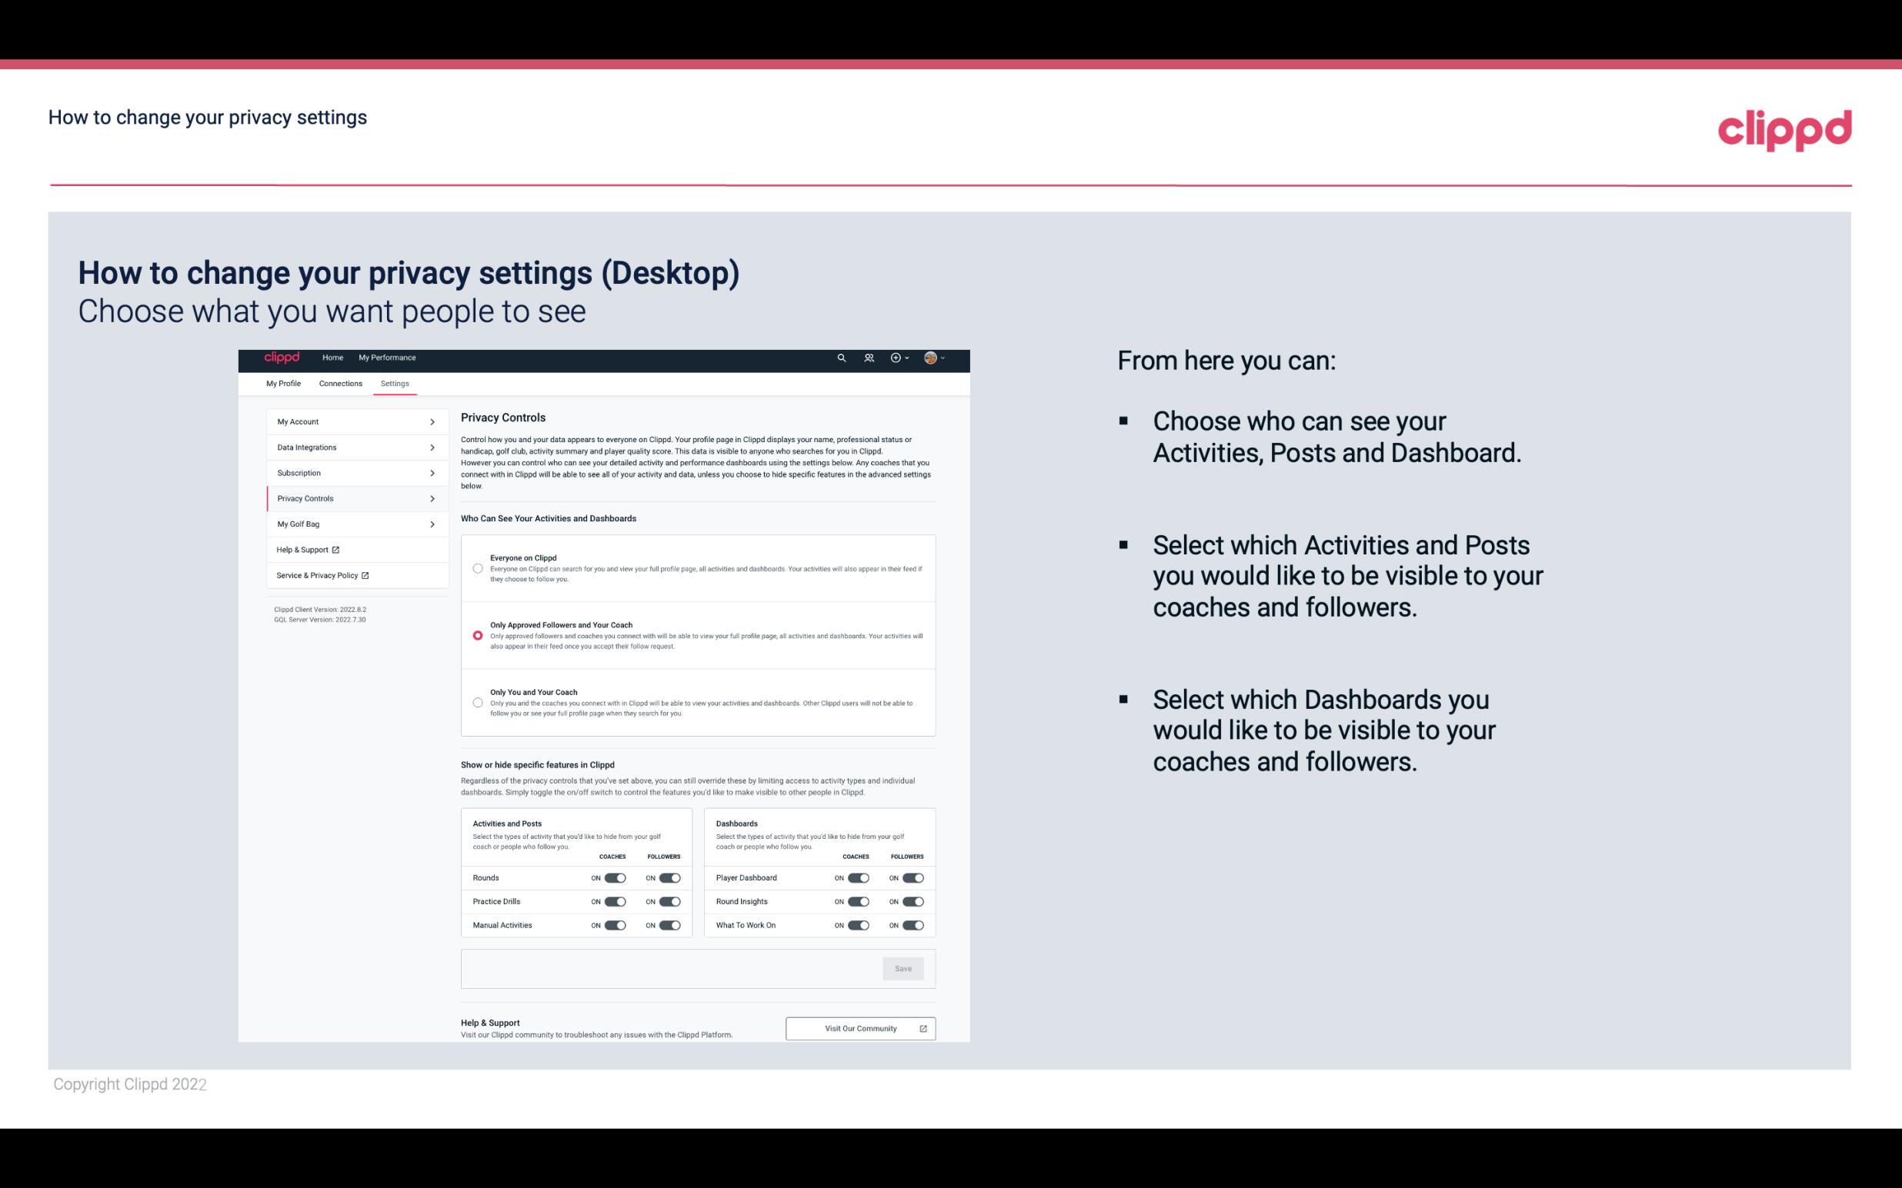The image size is (1902, 1188).
Task: Toggle Rounds visibility for Followers off
Action: pos(669,877)
